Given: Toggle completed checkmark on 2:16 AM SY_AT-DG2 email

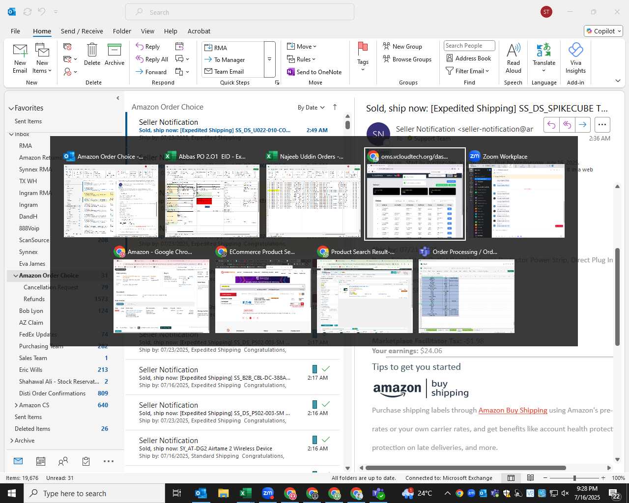Looking at the screenshot, I should [325, 440].
